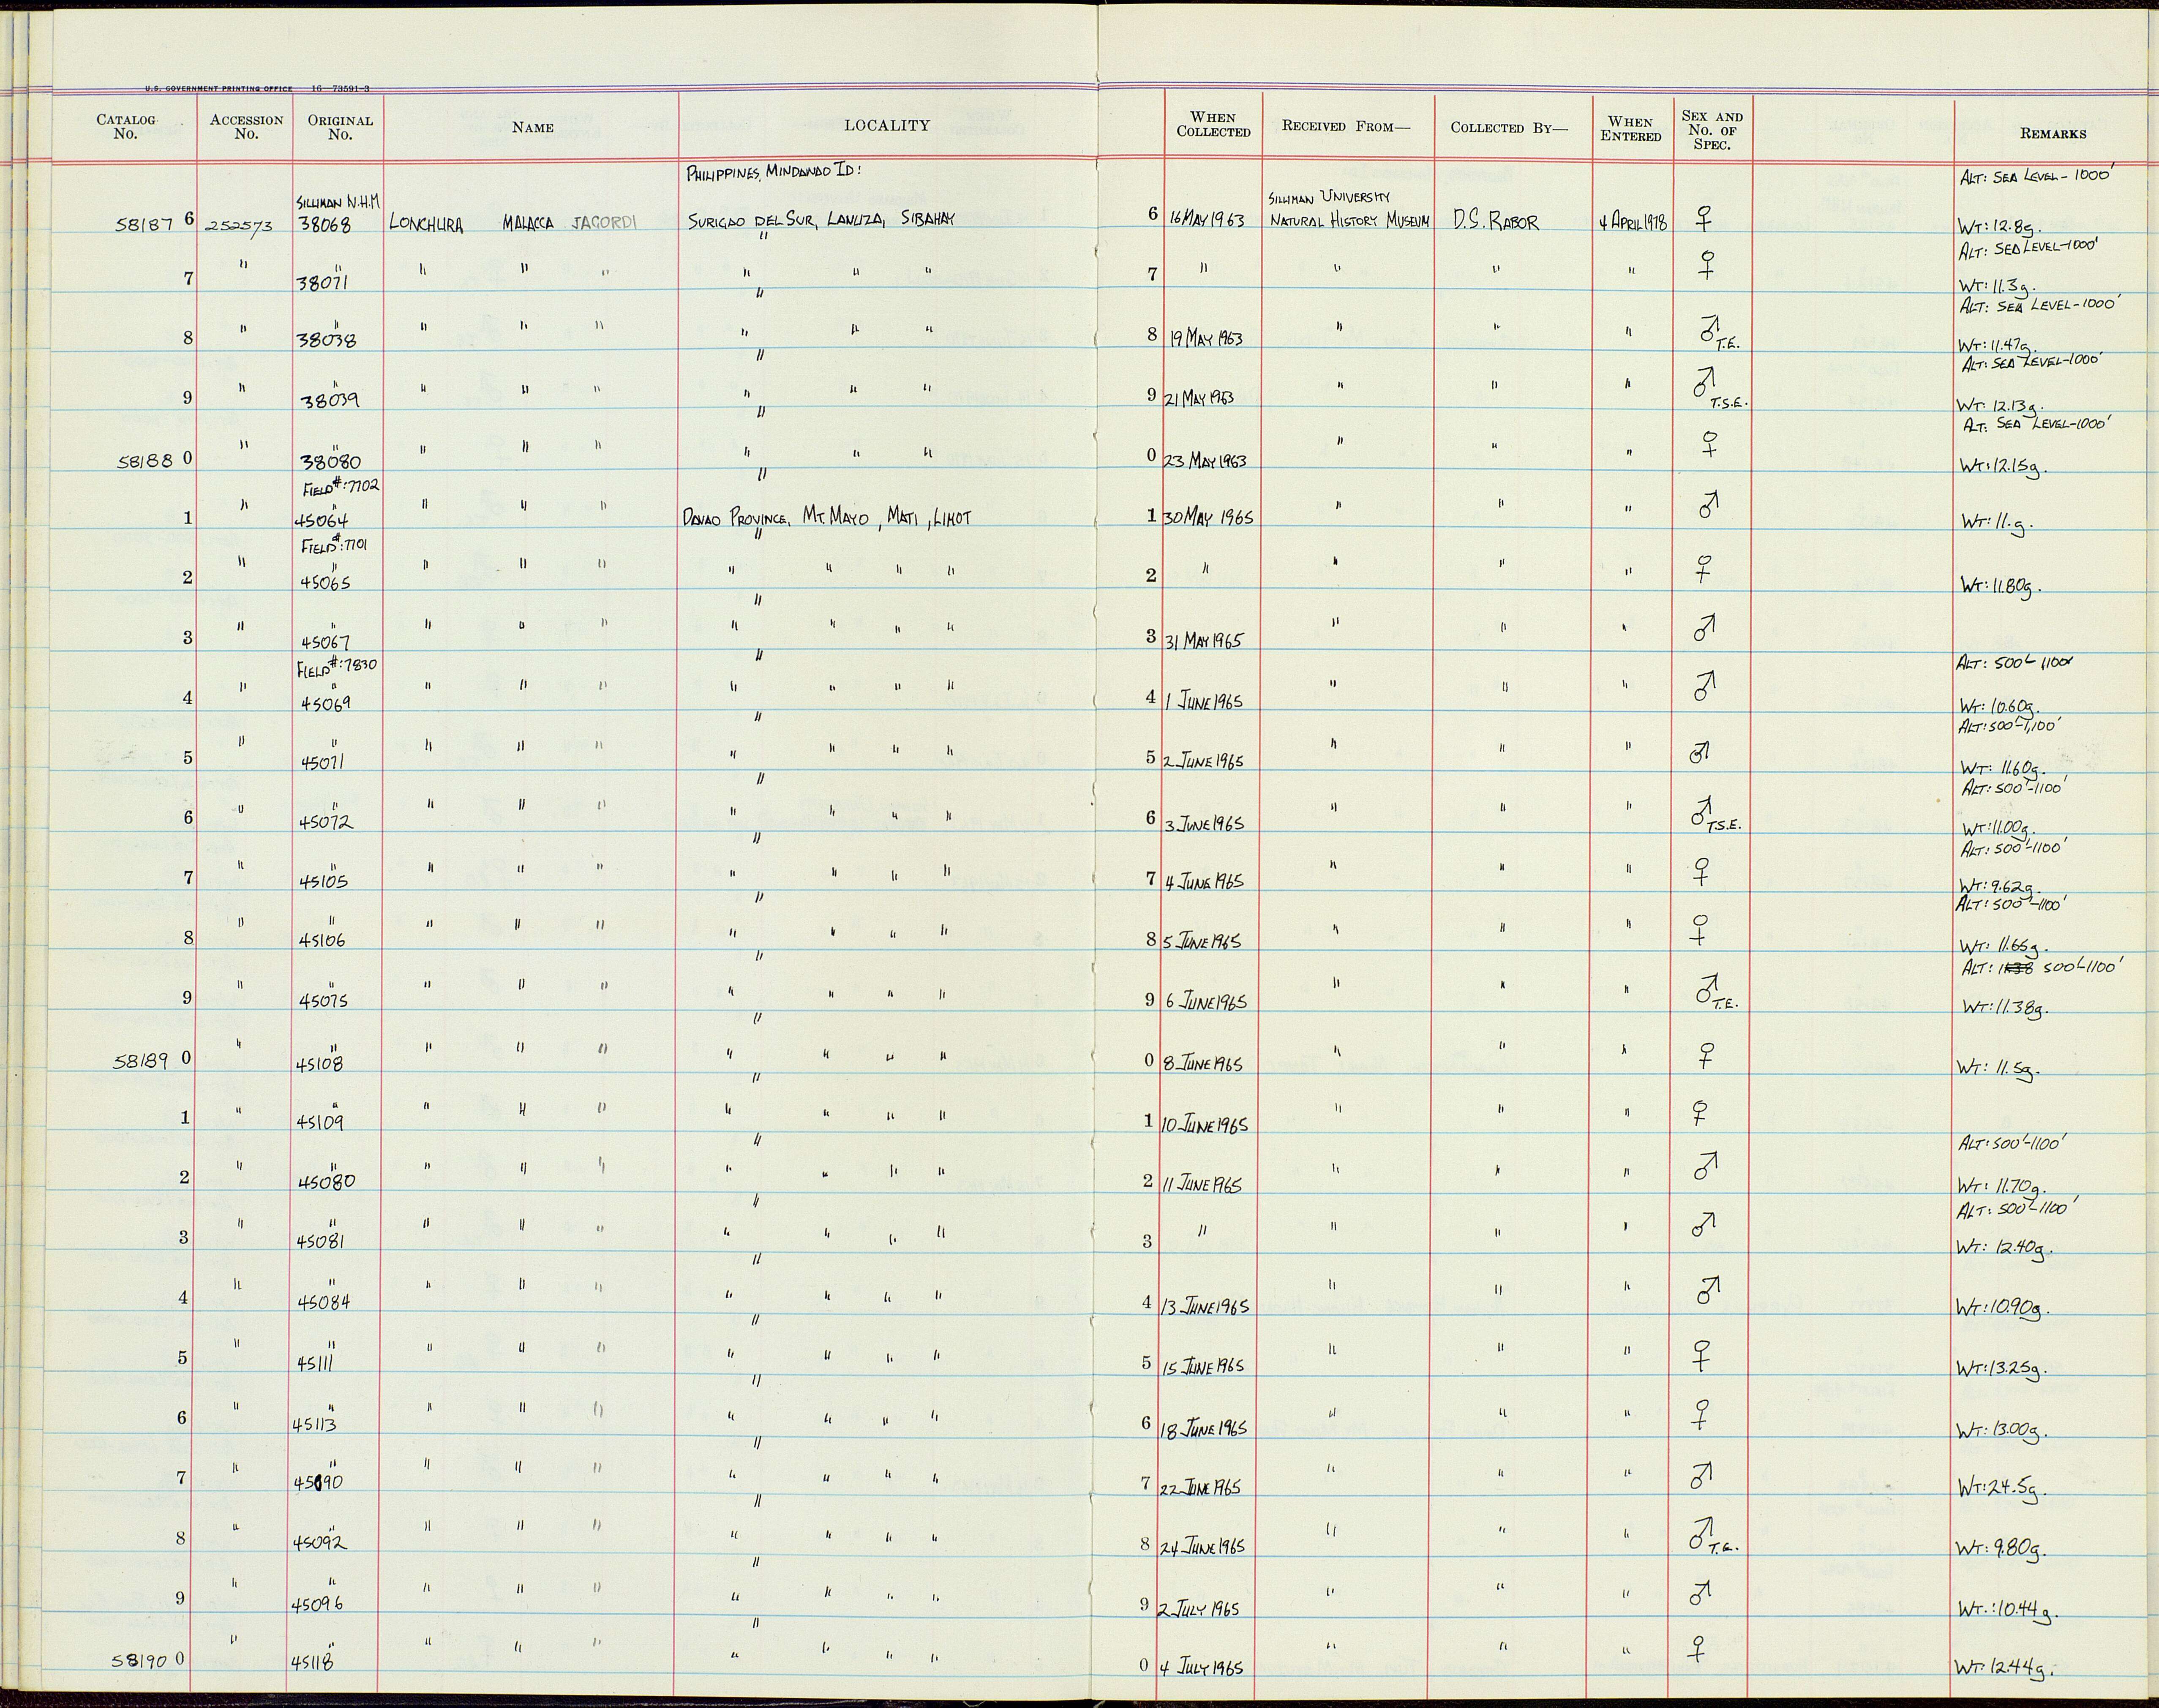The height and width of the screenshot is (1708, 2159).
Task: Click collector name 'D.S. Rabor'
Action: [x=1496, y=221]
